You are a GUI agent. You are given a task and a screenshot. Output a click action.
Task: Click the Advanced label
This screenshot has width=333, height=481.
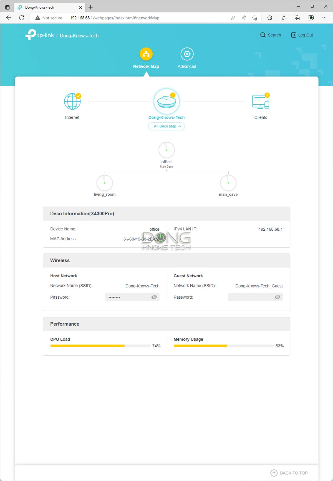187,66
